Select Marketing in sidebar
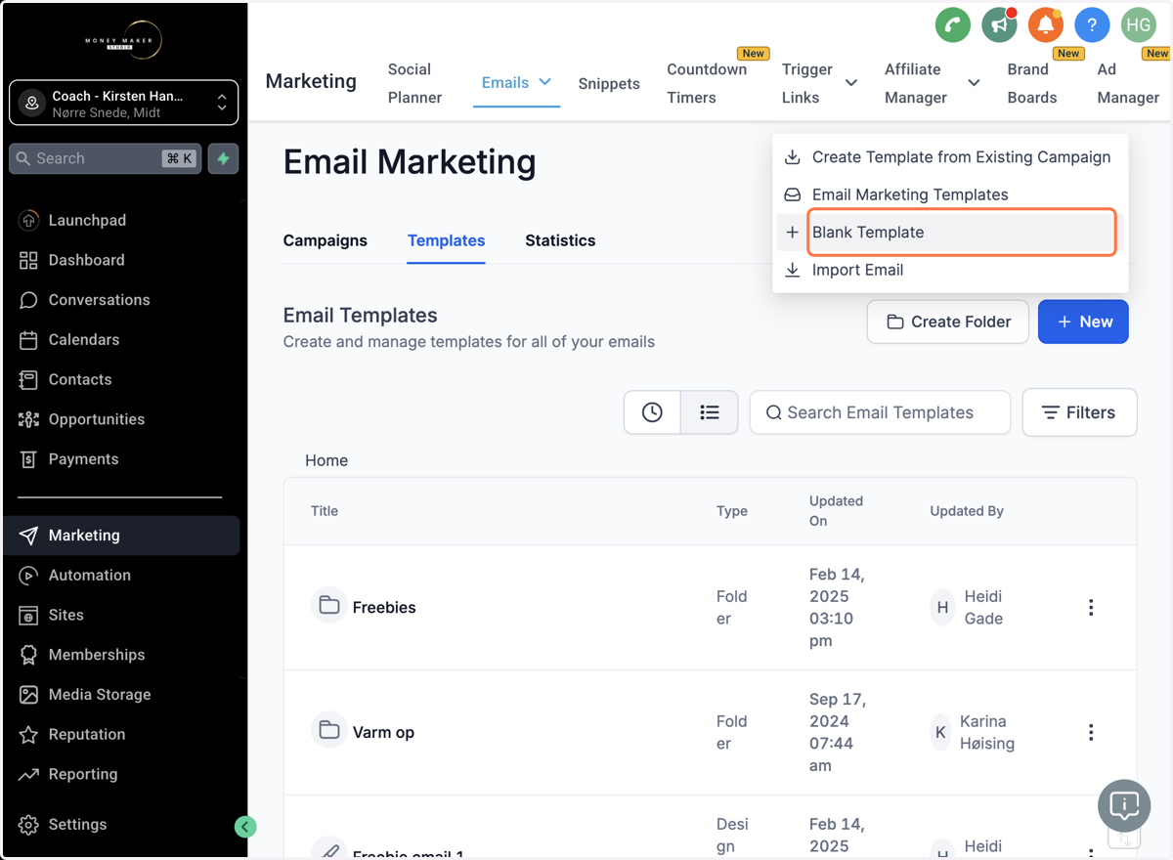The image size is (1173, 860). point(122,536)
